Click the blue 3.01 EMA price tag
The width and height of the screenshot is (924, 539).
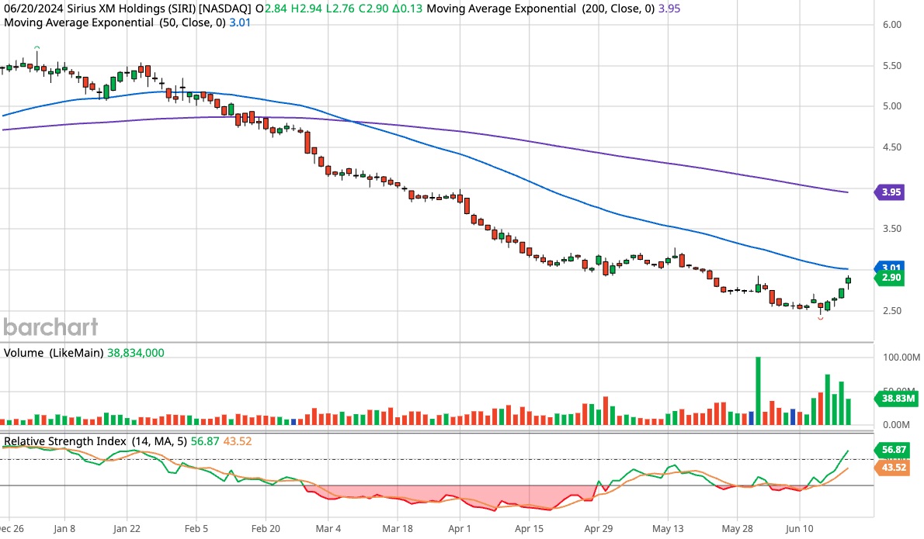(891, 267)
